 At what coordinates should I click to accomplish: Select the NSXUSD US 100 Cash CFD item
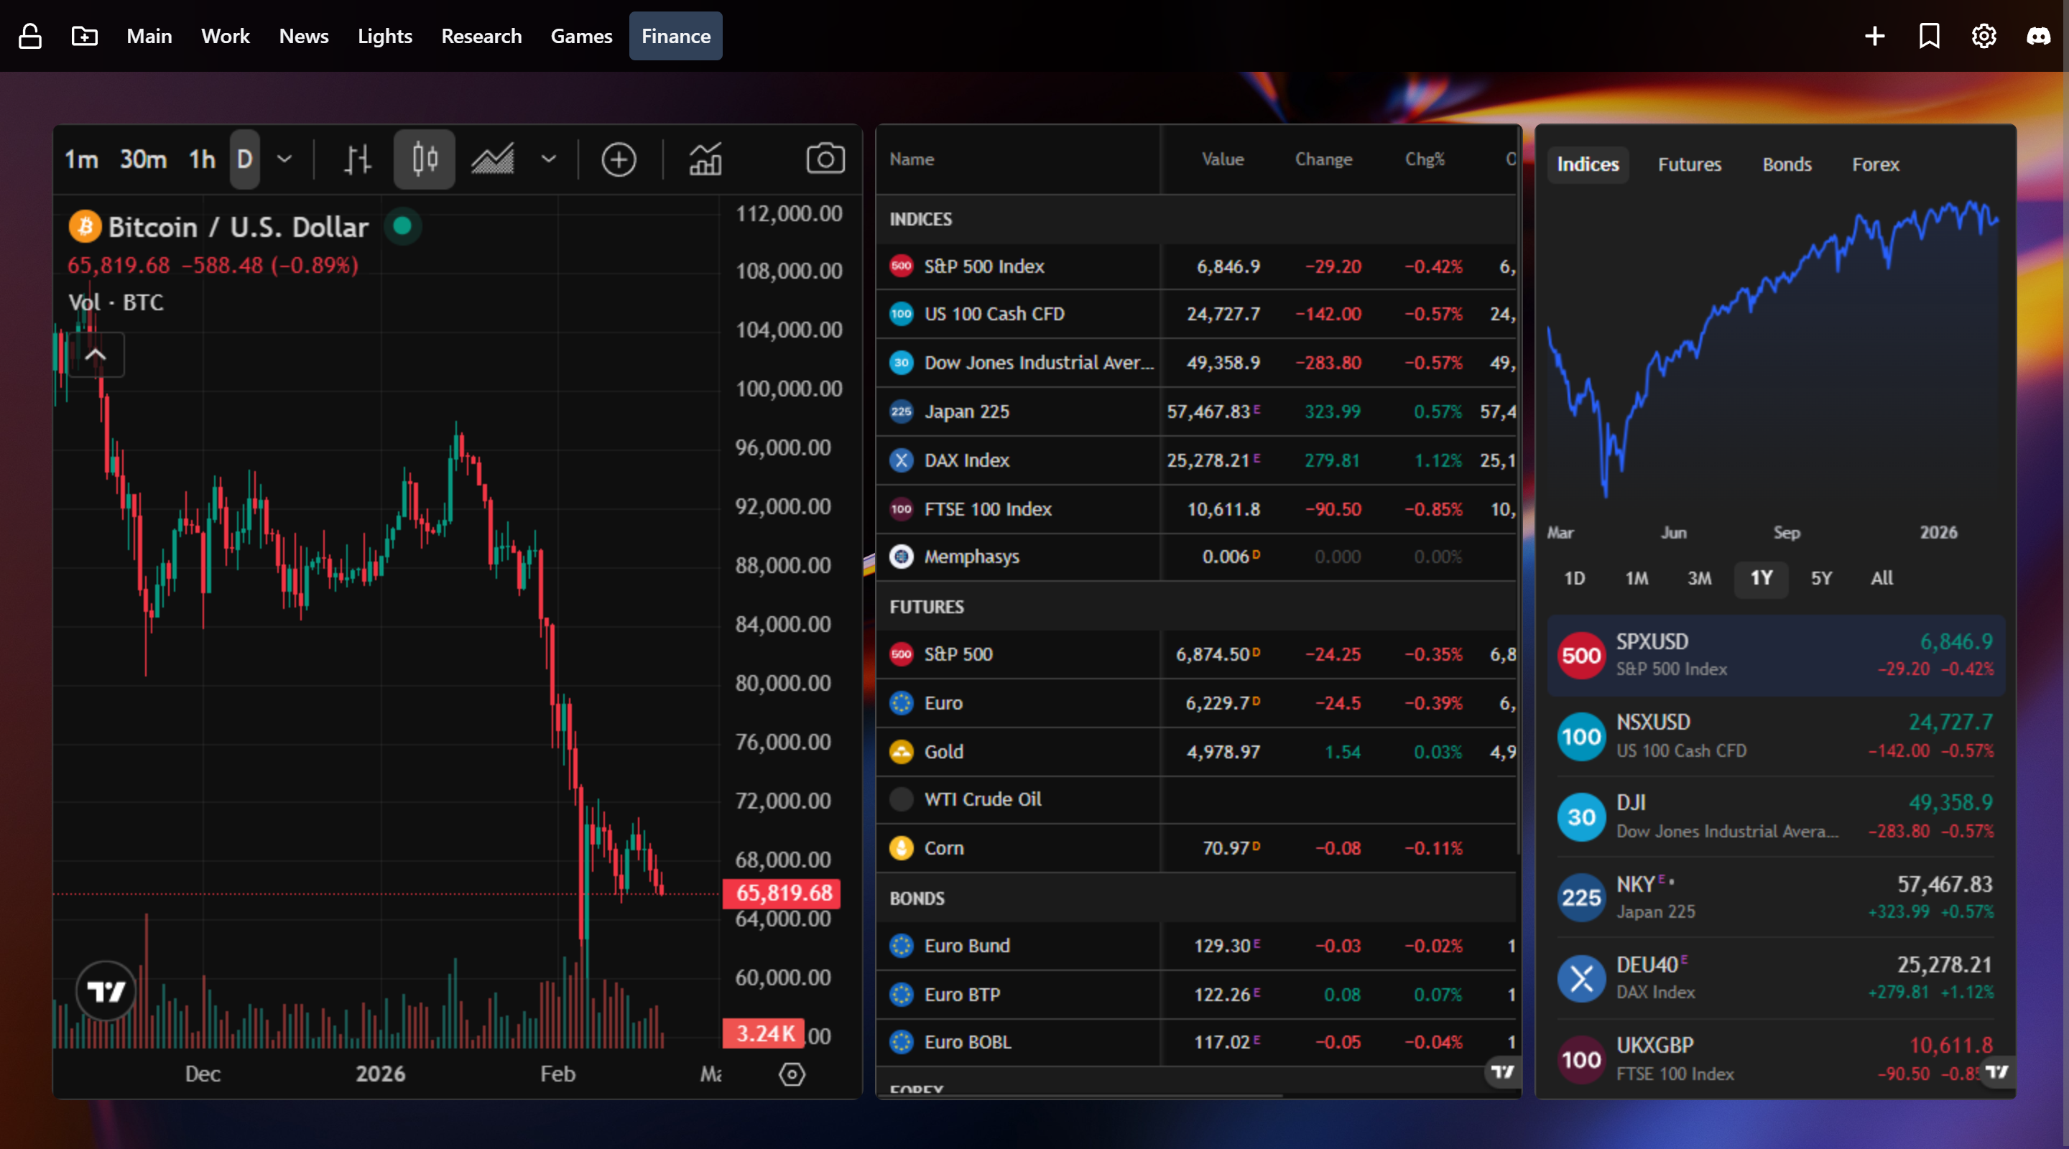[x=1776, y=736]
